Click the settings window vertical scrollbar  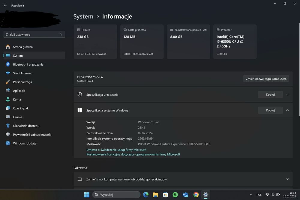[x=299, y=70]
